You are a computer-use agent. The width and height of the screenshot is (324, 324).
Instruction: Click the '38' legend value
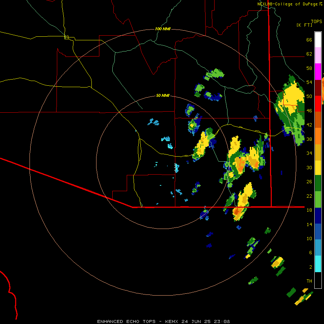pyautogui.click(x=309, y=139)
